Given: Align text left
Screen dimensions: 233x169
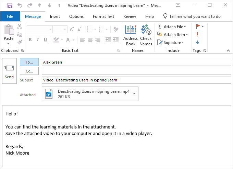Looking at the screenshot, I should pos(83,40).
